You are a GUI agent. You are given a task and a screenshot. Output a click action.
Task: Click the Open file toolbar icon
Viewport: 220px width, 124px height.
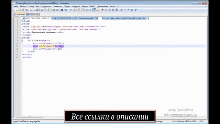(x=19, y=10)
